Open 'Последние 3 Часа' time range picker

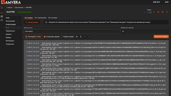click(33, 37)
